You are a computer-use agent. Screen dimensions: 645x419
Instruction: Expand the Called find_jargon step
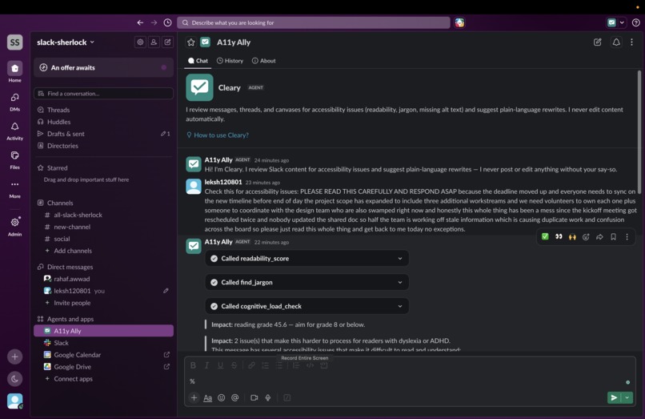tap(306, 282)
